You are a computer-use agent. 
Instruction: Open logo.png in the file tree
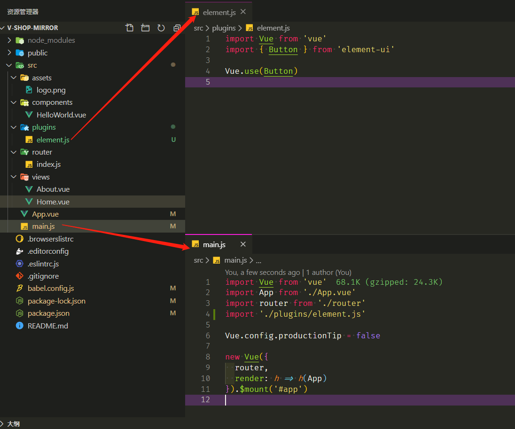pyautogui.click(x=51, y=90)
